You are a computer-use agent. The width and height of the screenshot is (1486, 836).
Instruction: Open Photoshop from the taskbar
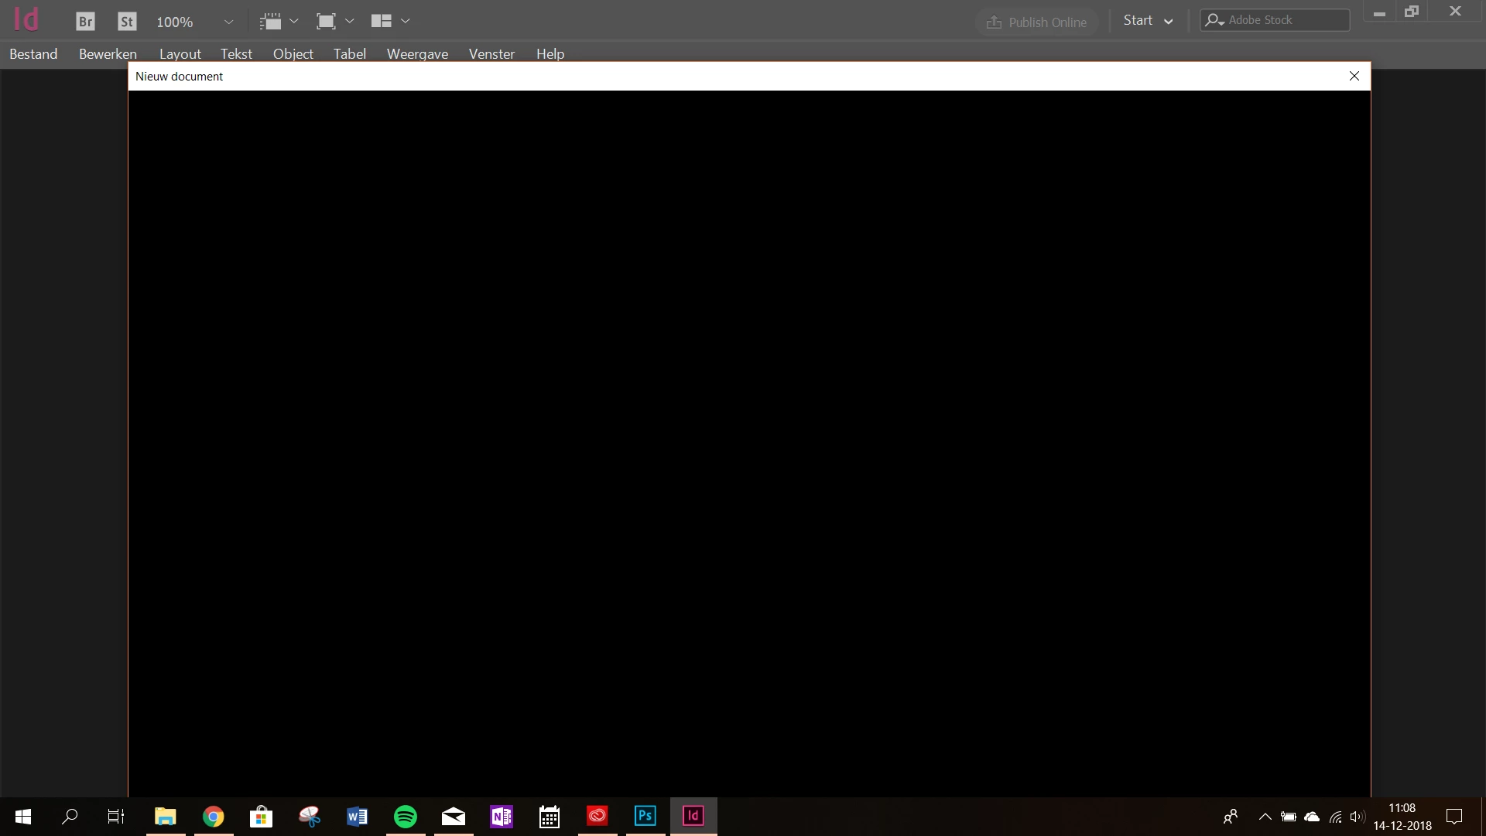(x=645, y=816)
